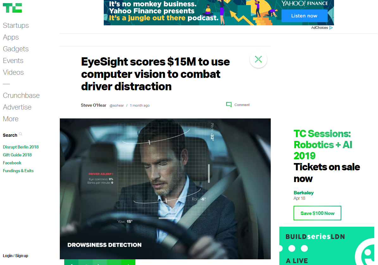
Task: Open the Events menu item
Action: [13, 60]
